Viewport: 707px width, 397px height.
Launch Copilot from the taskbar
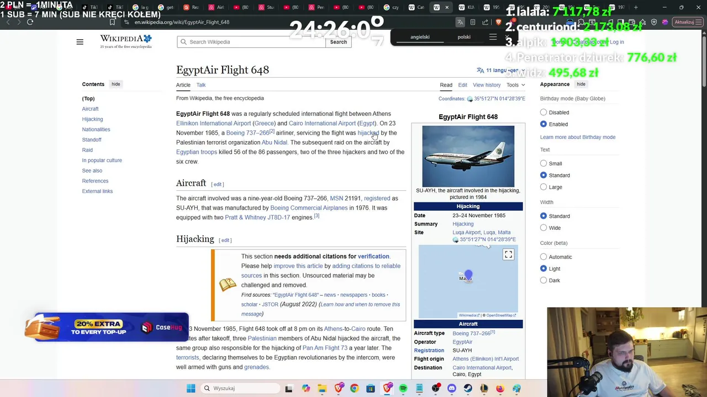click(x=305, y=388)
